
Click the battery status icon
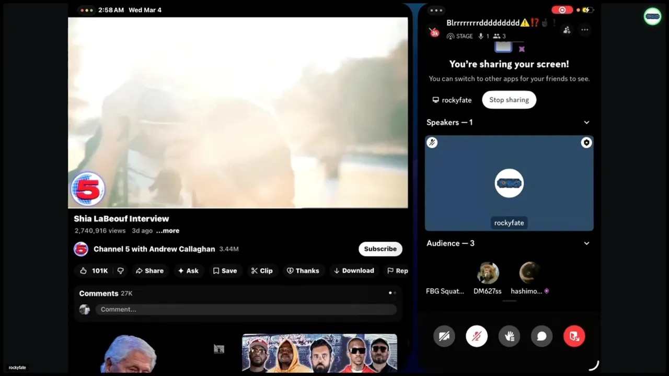pos(588,10)
